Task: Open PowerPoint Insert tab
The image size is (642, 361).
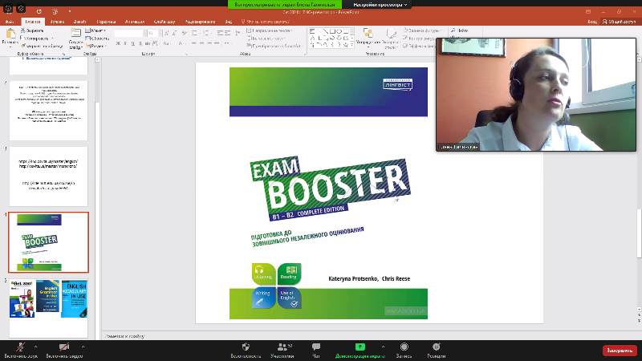Action: click(57, 22)
